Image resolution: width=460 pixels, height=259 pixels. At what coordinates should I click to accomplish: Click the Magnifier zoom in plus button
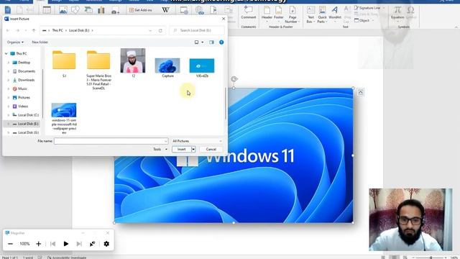pyautogui.click(x=38, y=244)
